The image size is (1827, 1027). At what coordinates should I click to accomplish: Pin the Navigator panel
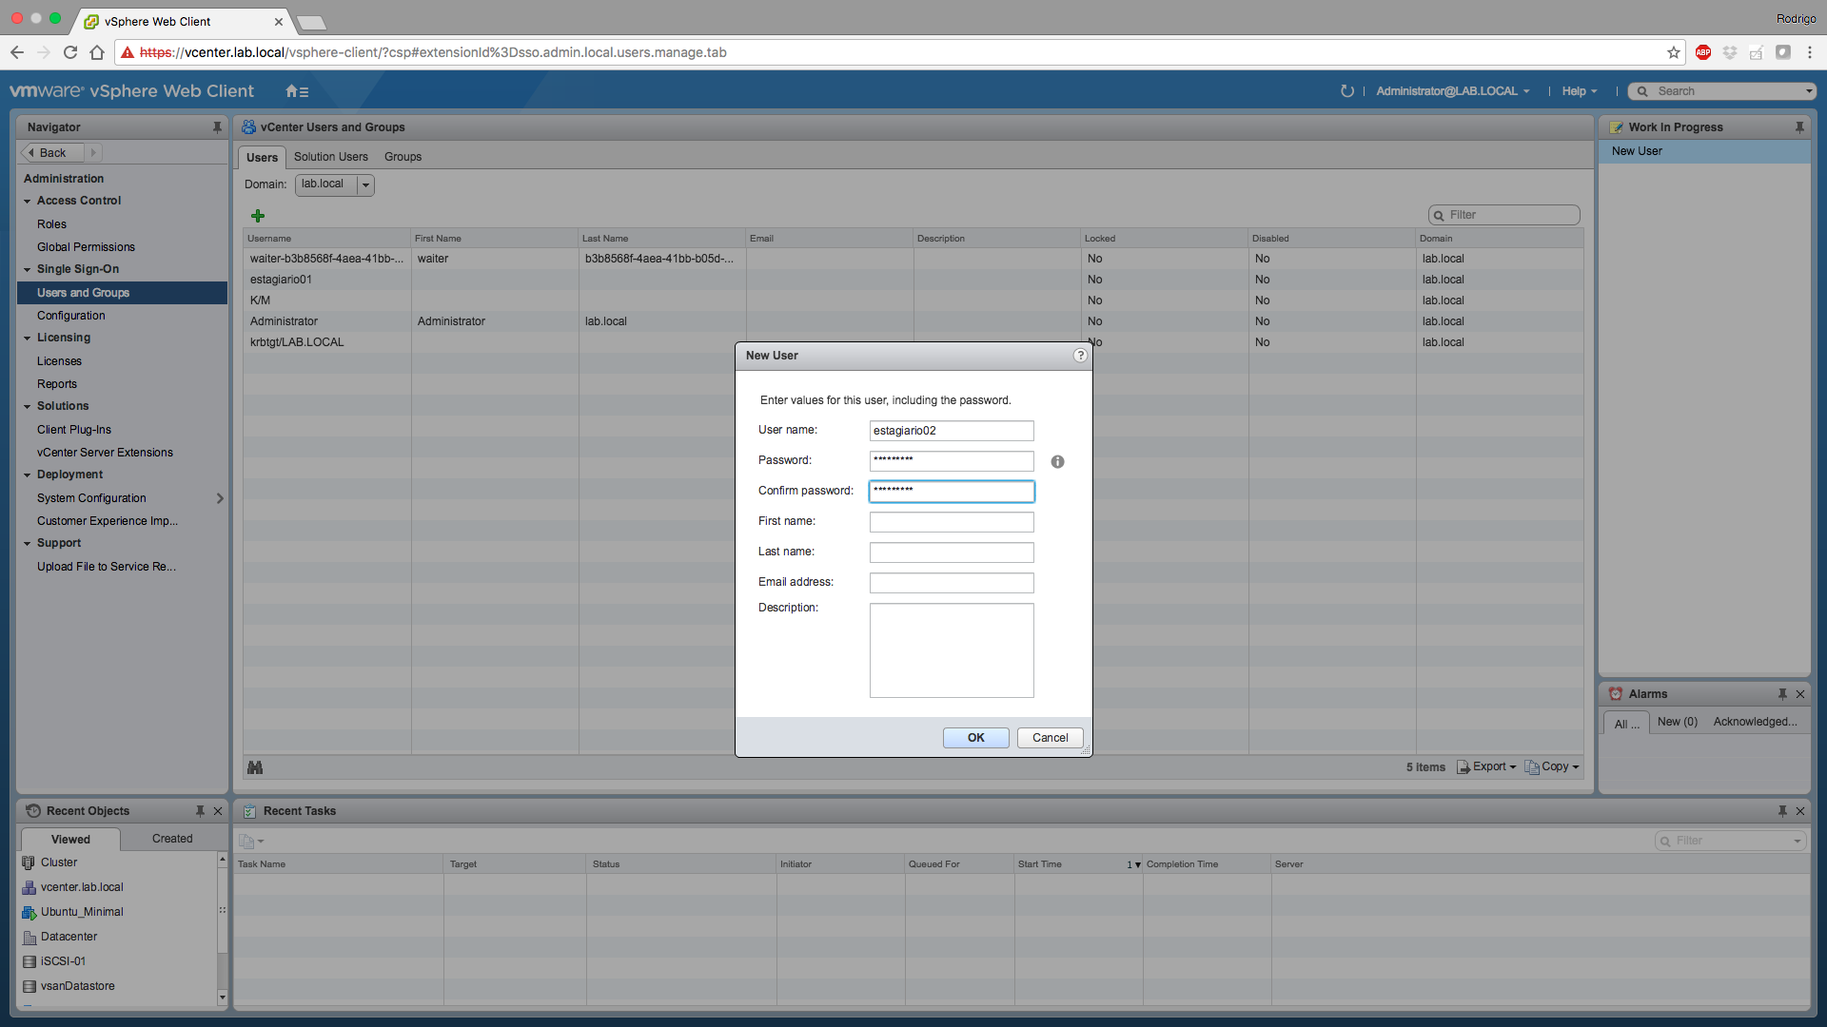[x=217, y=127]
